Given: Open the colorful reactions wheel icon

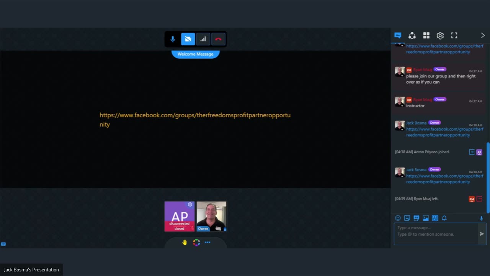Looking at the screenshot, I should (x=196, y=242).
